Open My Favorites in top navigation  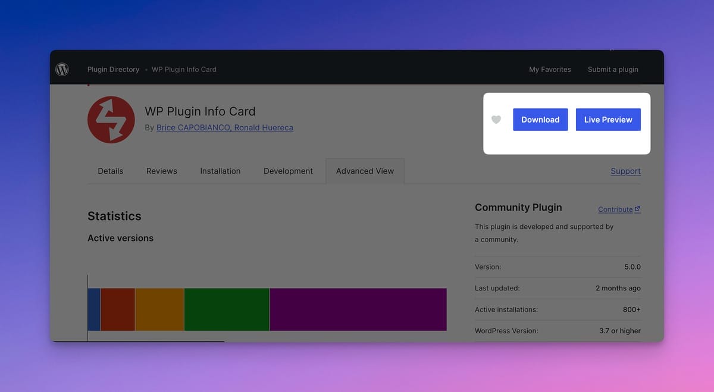550,70
